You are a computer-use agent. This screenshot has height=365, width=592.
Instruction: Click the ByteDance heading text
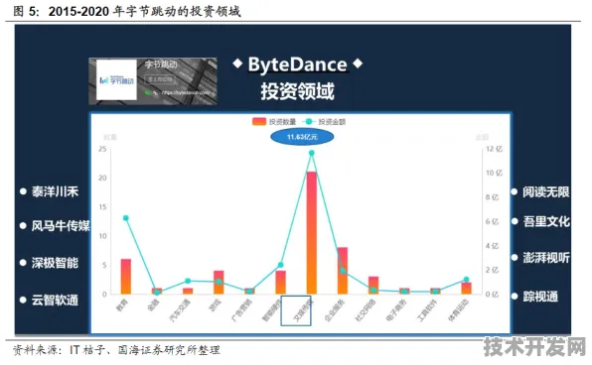298,64
